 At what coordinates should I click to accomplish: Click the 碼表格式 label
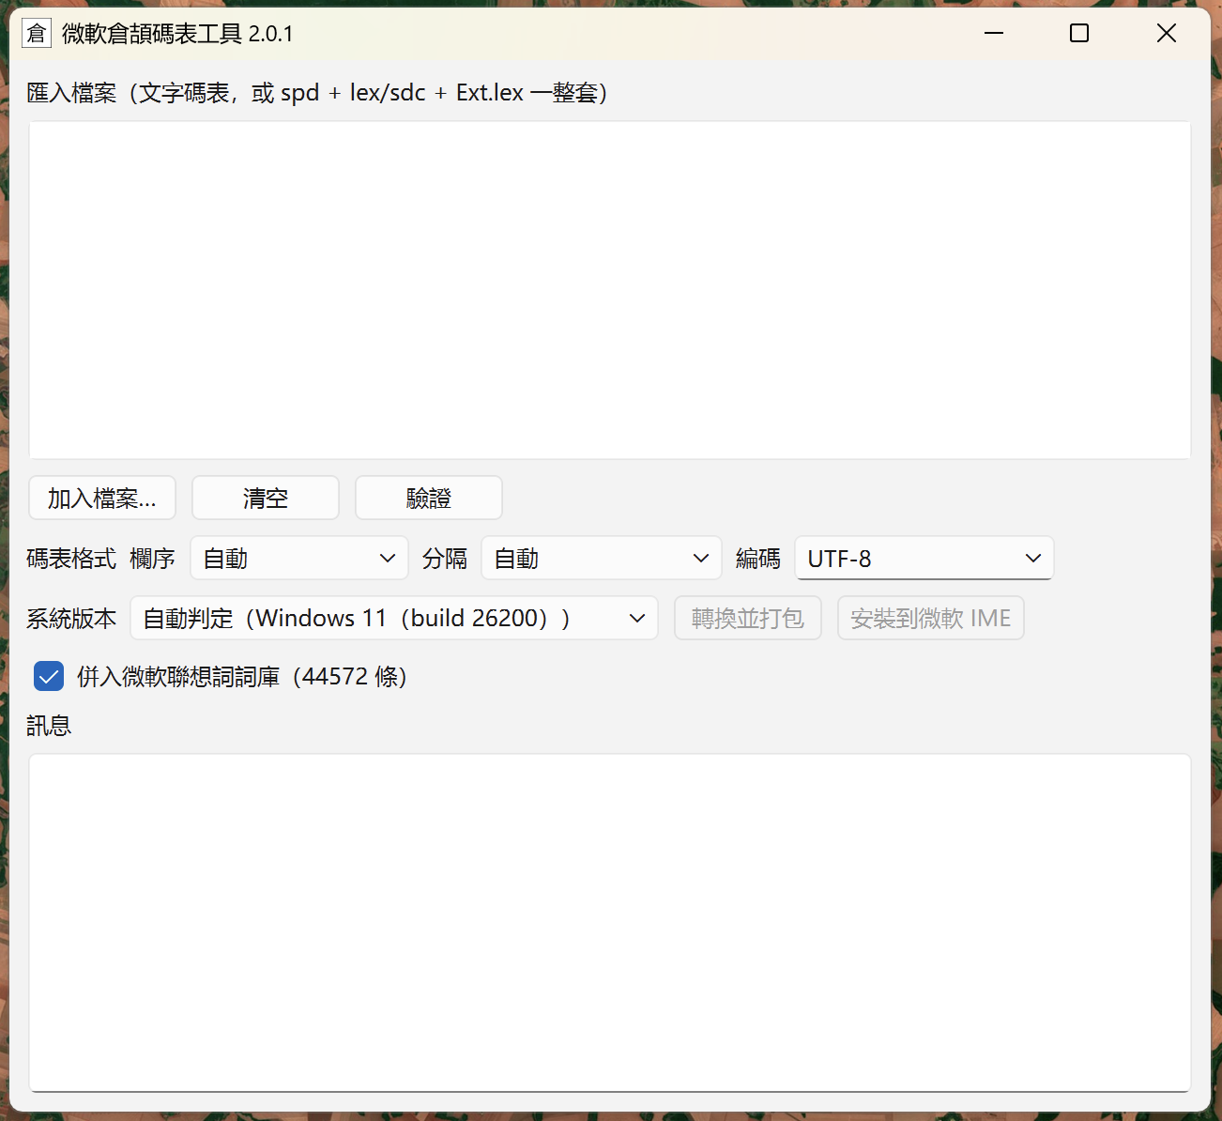click(x=71, y=558)
